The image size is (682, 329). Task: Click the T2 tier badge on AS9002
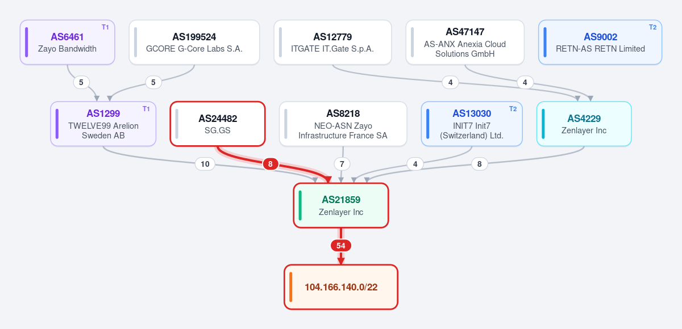click(x=652, y=27)
